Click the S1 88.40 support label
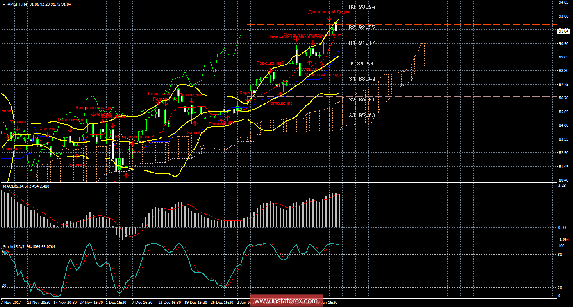The height and width of the screenshot is (307, 573). click(x=362, y=79)
